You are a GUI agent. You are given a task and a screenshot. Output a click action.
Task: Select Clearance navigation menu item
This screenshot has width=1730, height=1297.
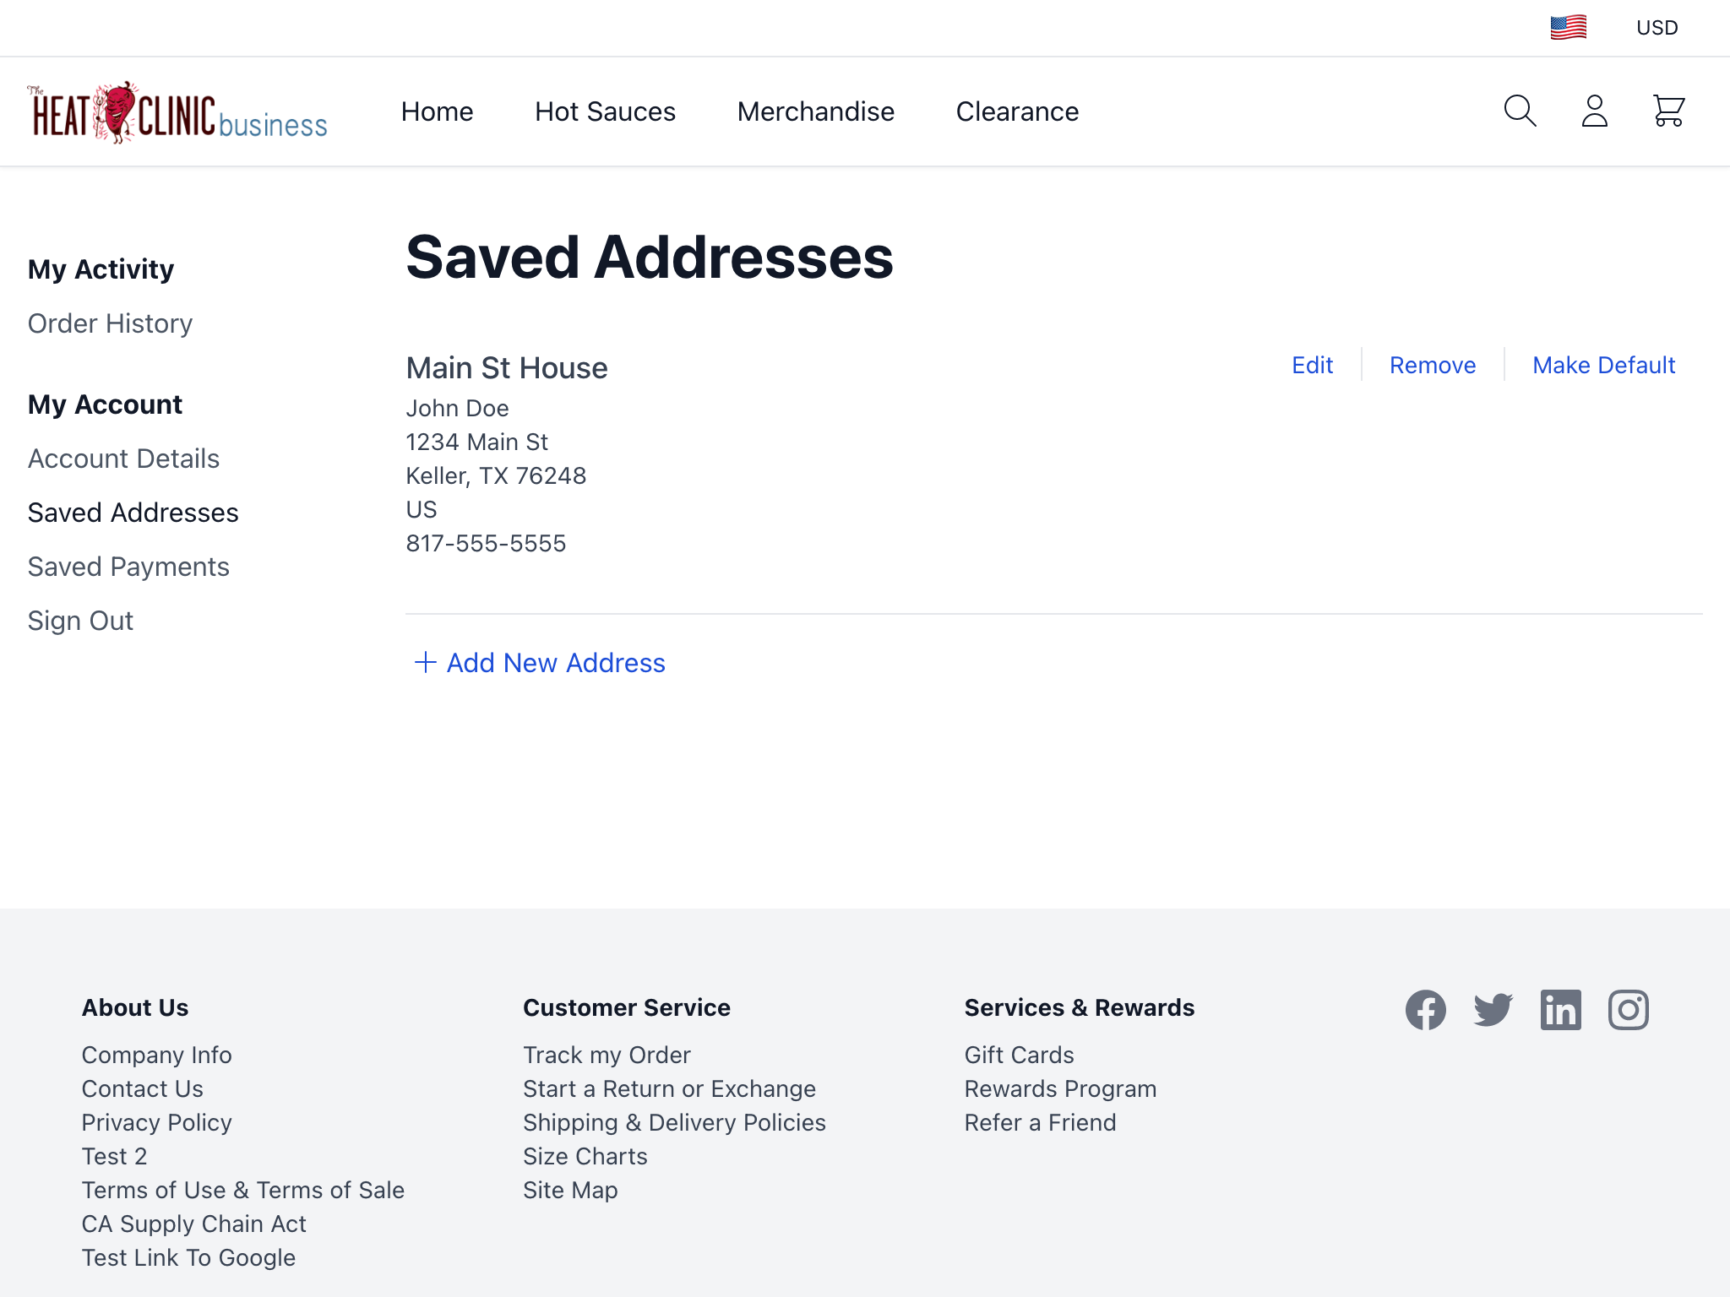(x=1016, y=111)
